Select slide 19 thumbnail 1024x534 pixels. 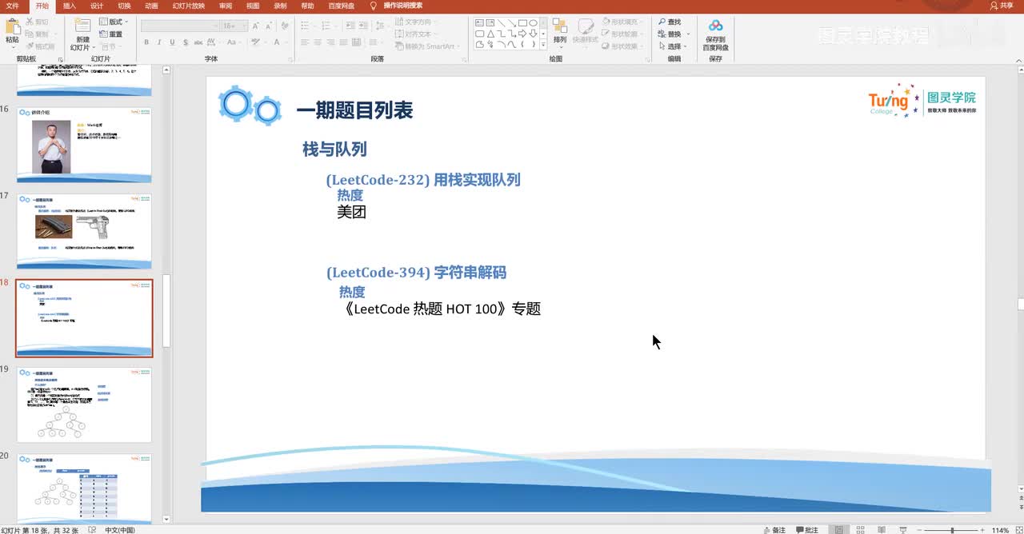(x=84, y=404)
